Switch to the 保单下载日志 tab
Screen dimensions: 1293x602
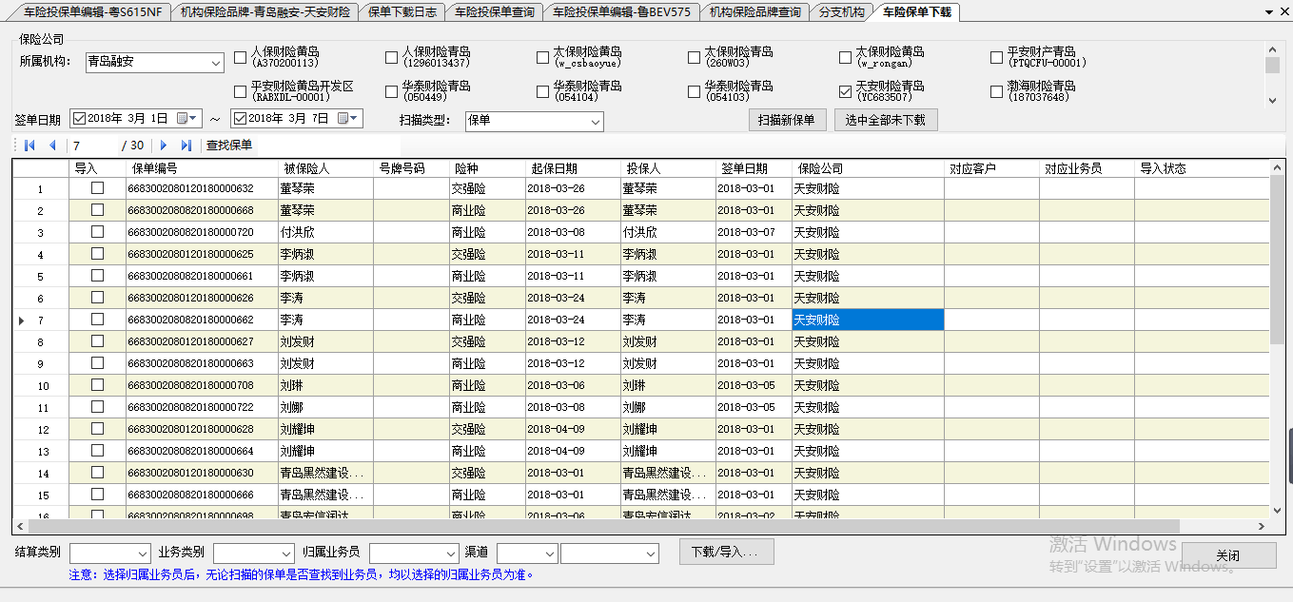402,12
